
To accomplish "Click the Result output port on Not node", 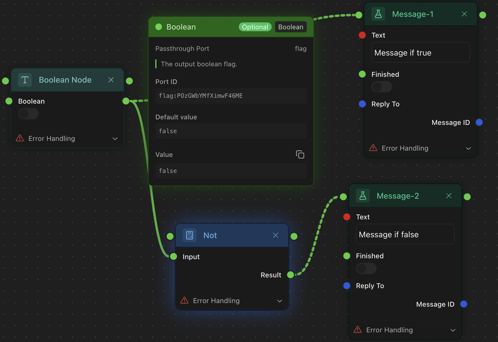I will pos(290,275).
